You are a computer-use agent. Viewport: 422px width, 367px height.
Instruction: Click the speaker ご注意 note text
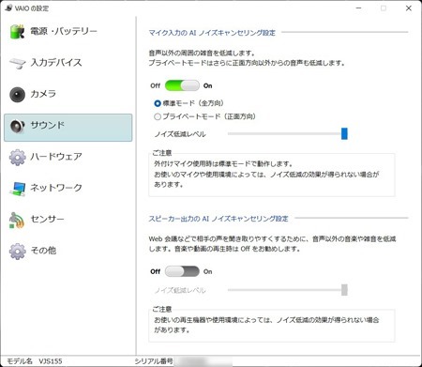click(266, 325)
